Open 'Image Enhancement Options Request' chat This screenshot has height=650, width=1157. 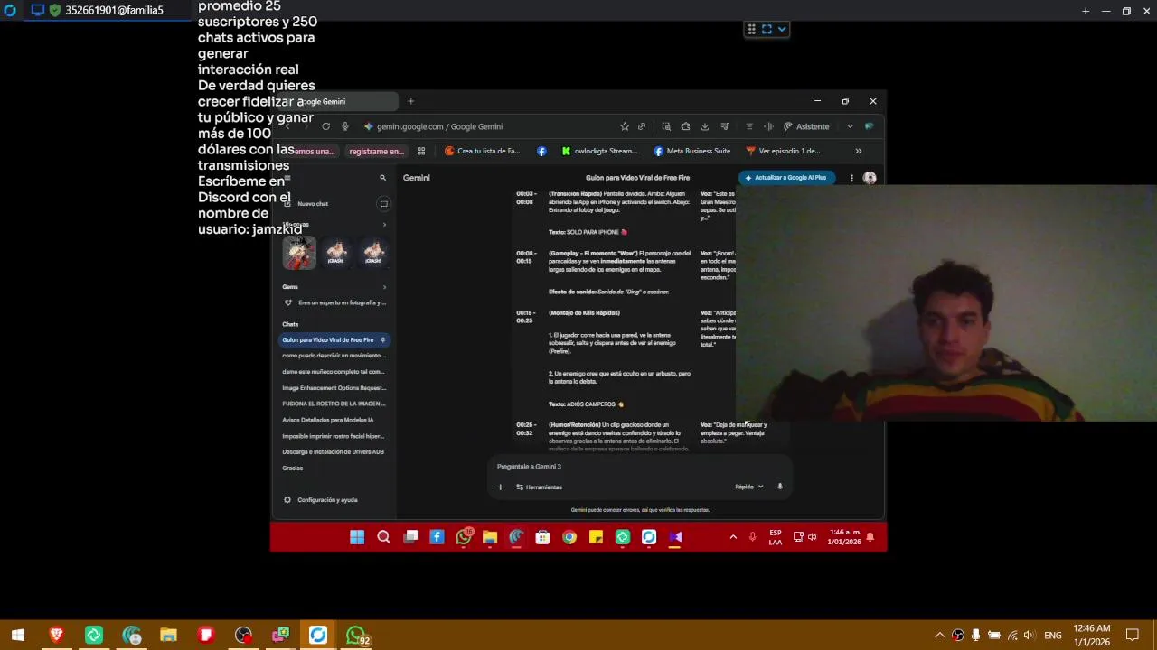pos(334,388)
